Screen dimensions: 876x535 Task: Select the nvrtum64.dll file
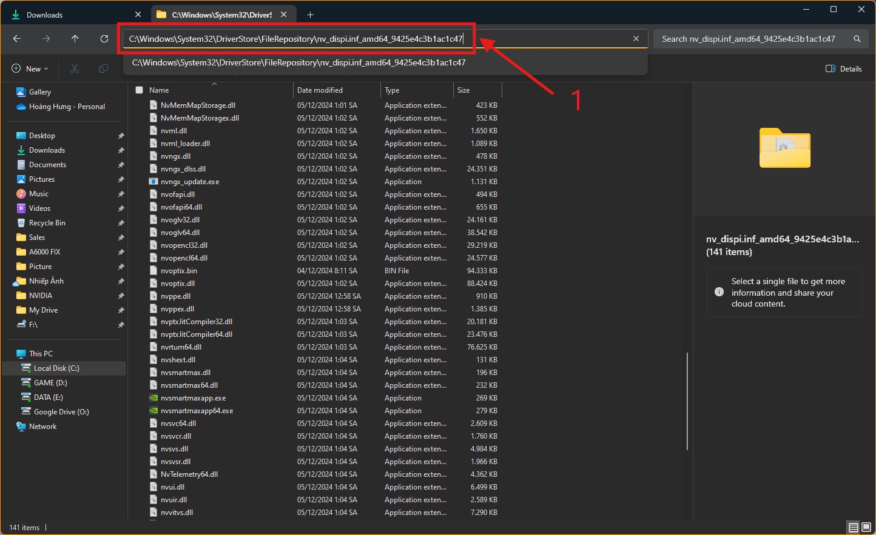click(x=181, y=347)
